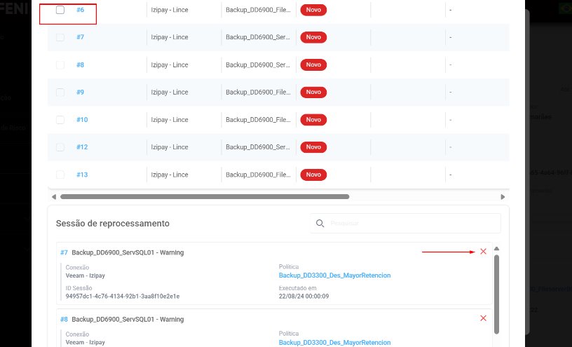Open the #6 link in the table

(80, 10)
